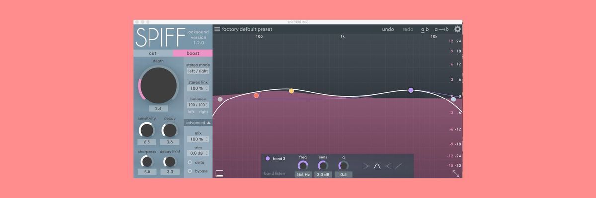Click the stereo link 100 % field
This screenshot has height=198, width=596.
coord(197,88)
